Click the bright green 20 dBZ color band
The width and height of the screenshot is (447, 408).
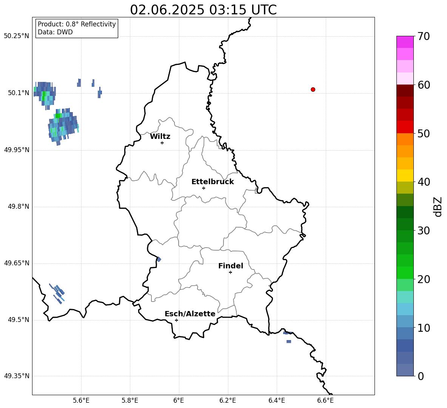pos(405,273)
